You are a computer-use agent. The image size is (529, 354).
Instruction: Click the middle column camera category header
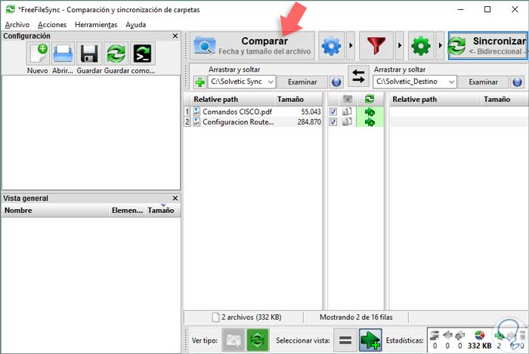coord(348,99)
